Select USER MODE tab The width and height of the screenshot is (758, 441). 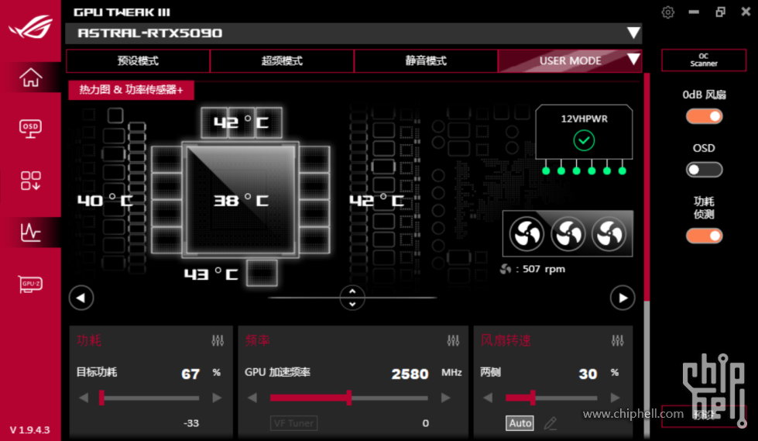pos(570,60)
